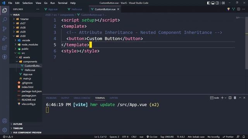Open notifications bell in status bar
This screenshot has width=248, height=139.
[x=244, y=137]
